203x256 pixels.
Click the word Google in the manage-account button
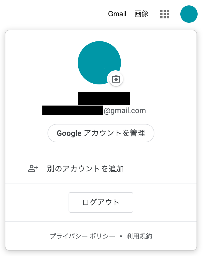69,133
